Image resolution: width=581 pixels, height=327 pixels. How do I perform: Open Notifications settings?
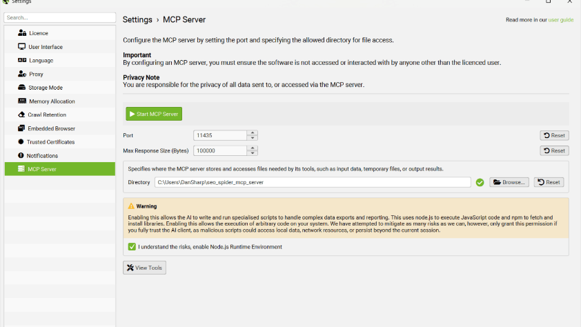click(59, 155)
